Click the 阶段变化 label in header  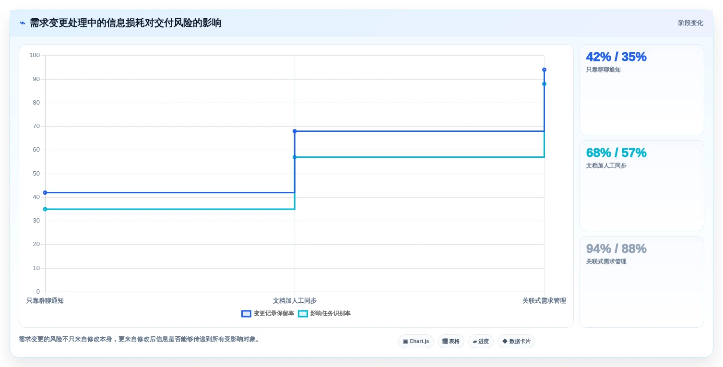(x=690, y=23)
